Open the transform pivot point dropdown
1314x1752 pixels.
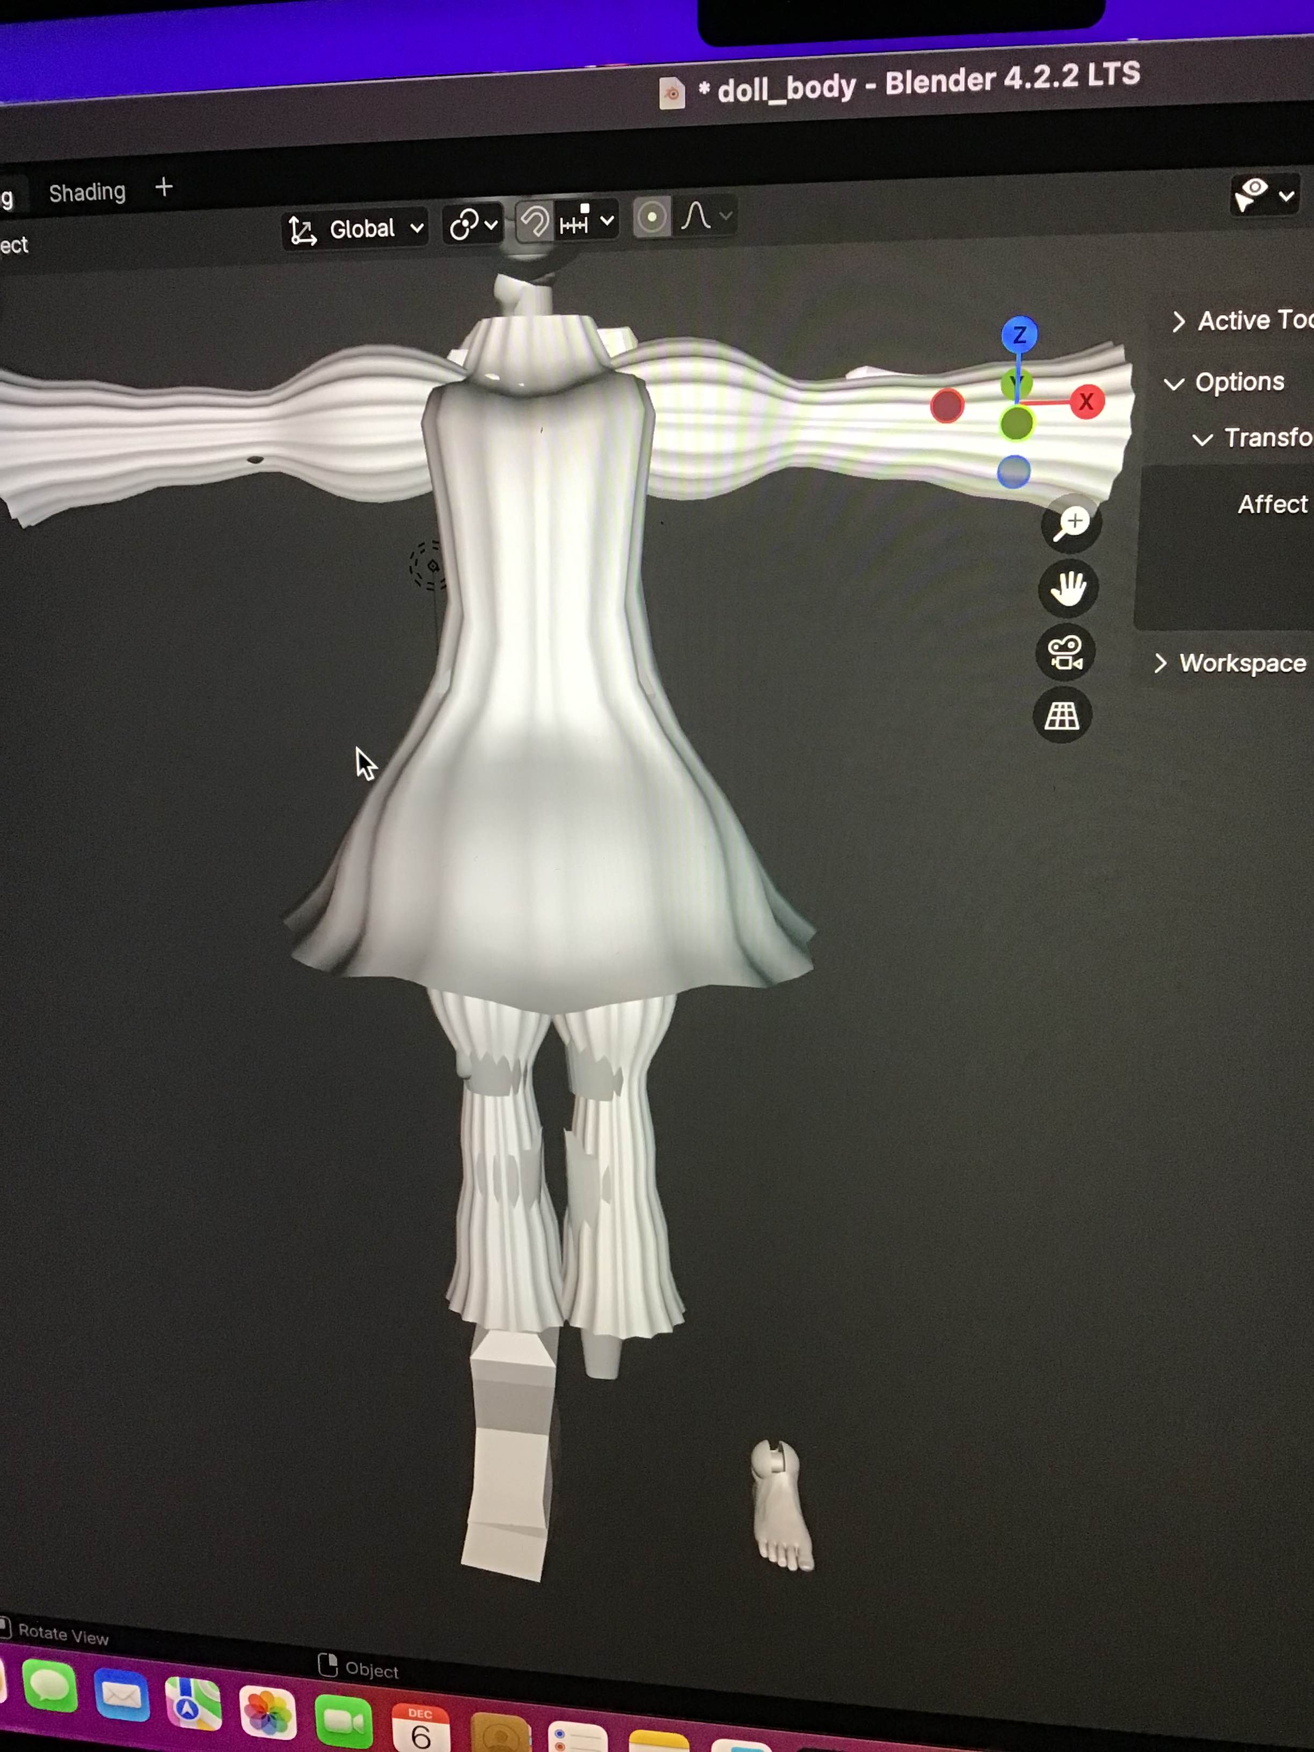473,225
